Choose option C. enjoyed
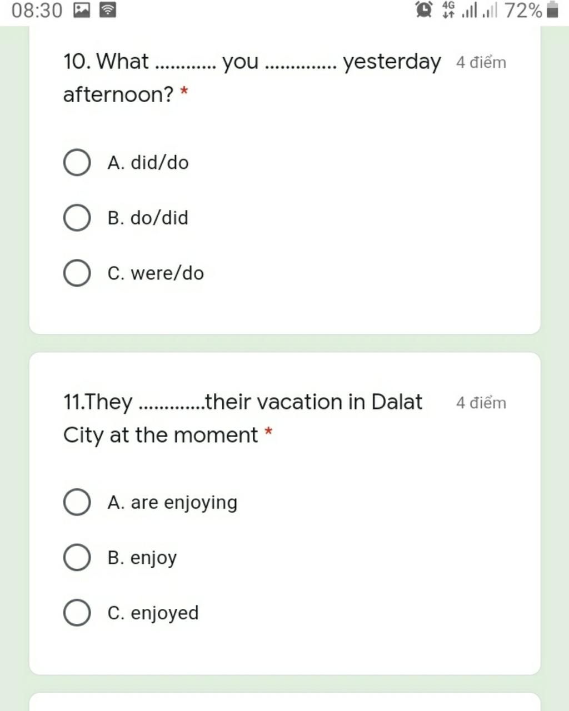569x711 pixels. [x=131, y=613]
